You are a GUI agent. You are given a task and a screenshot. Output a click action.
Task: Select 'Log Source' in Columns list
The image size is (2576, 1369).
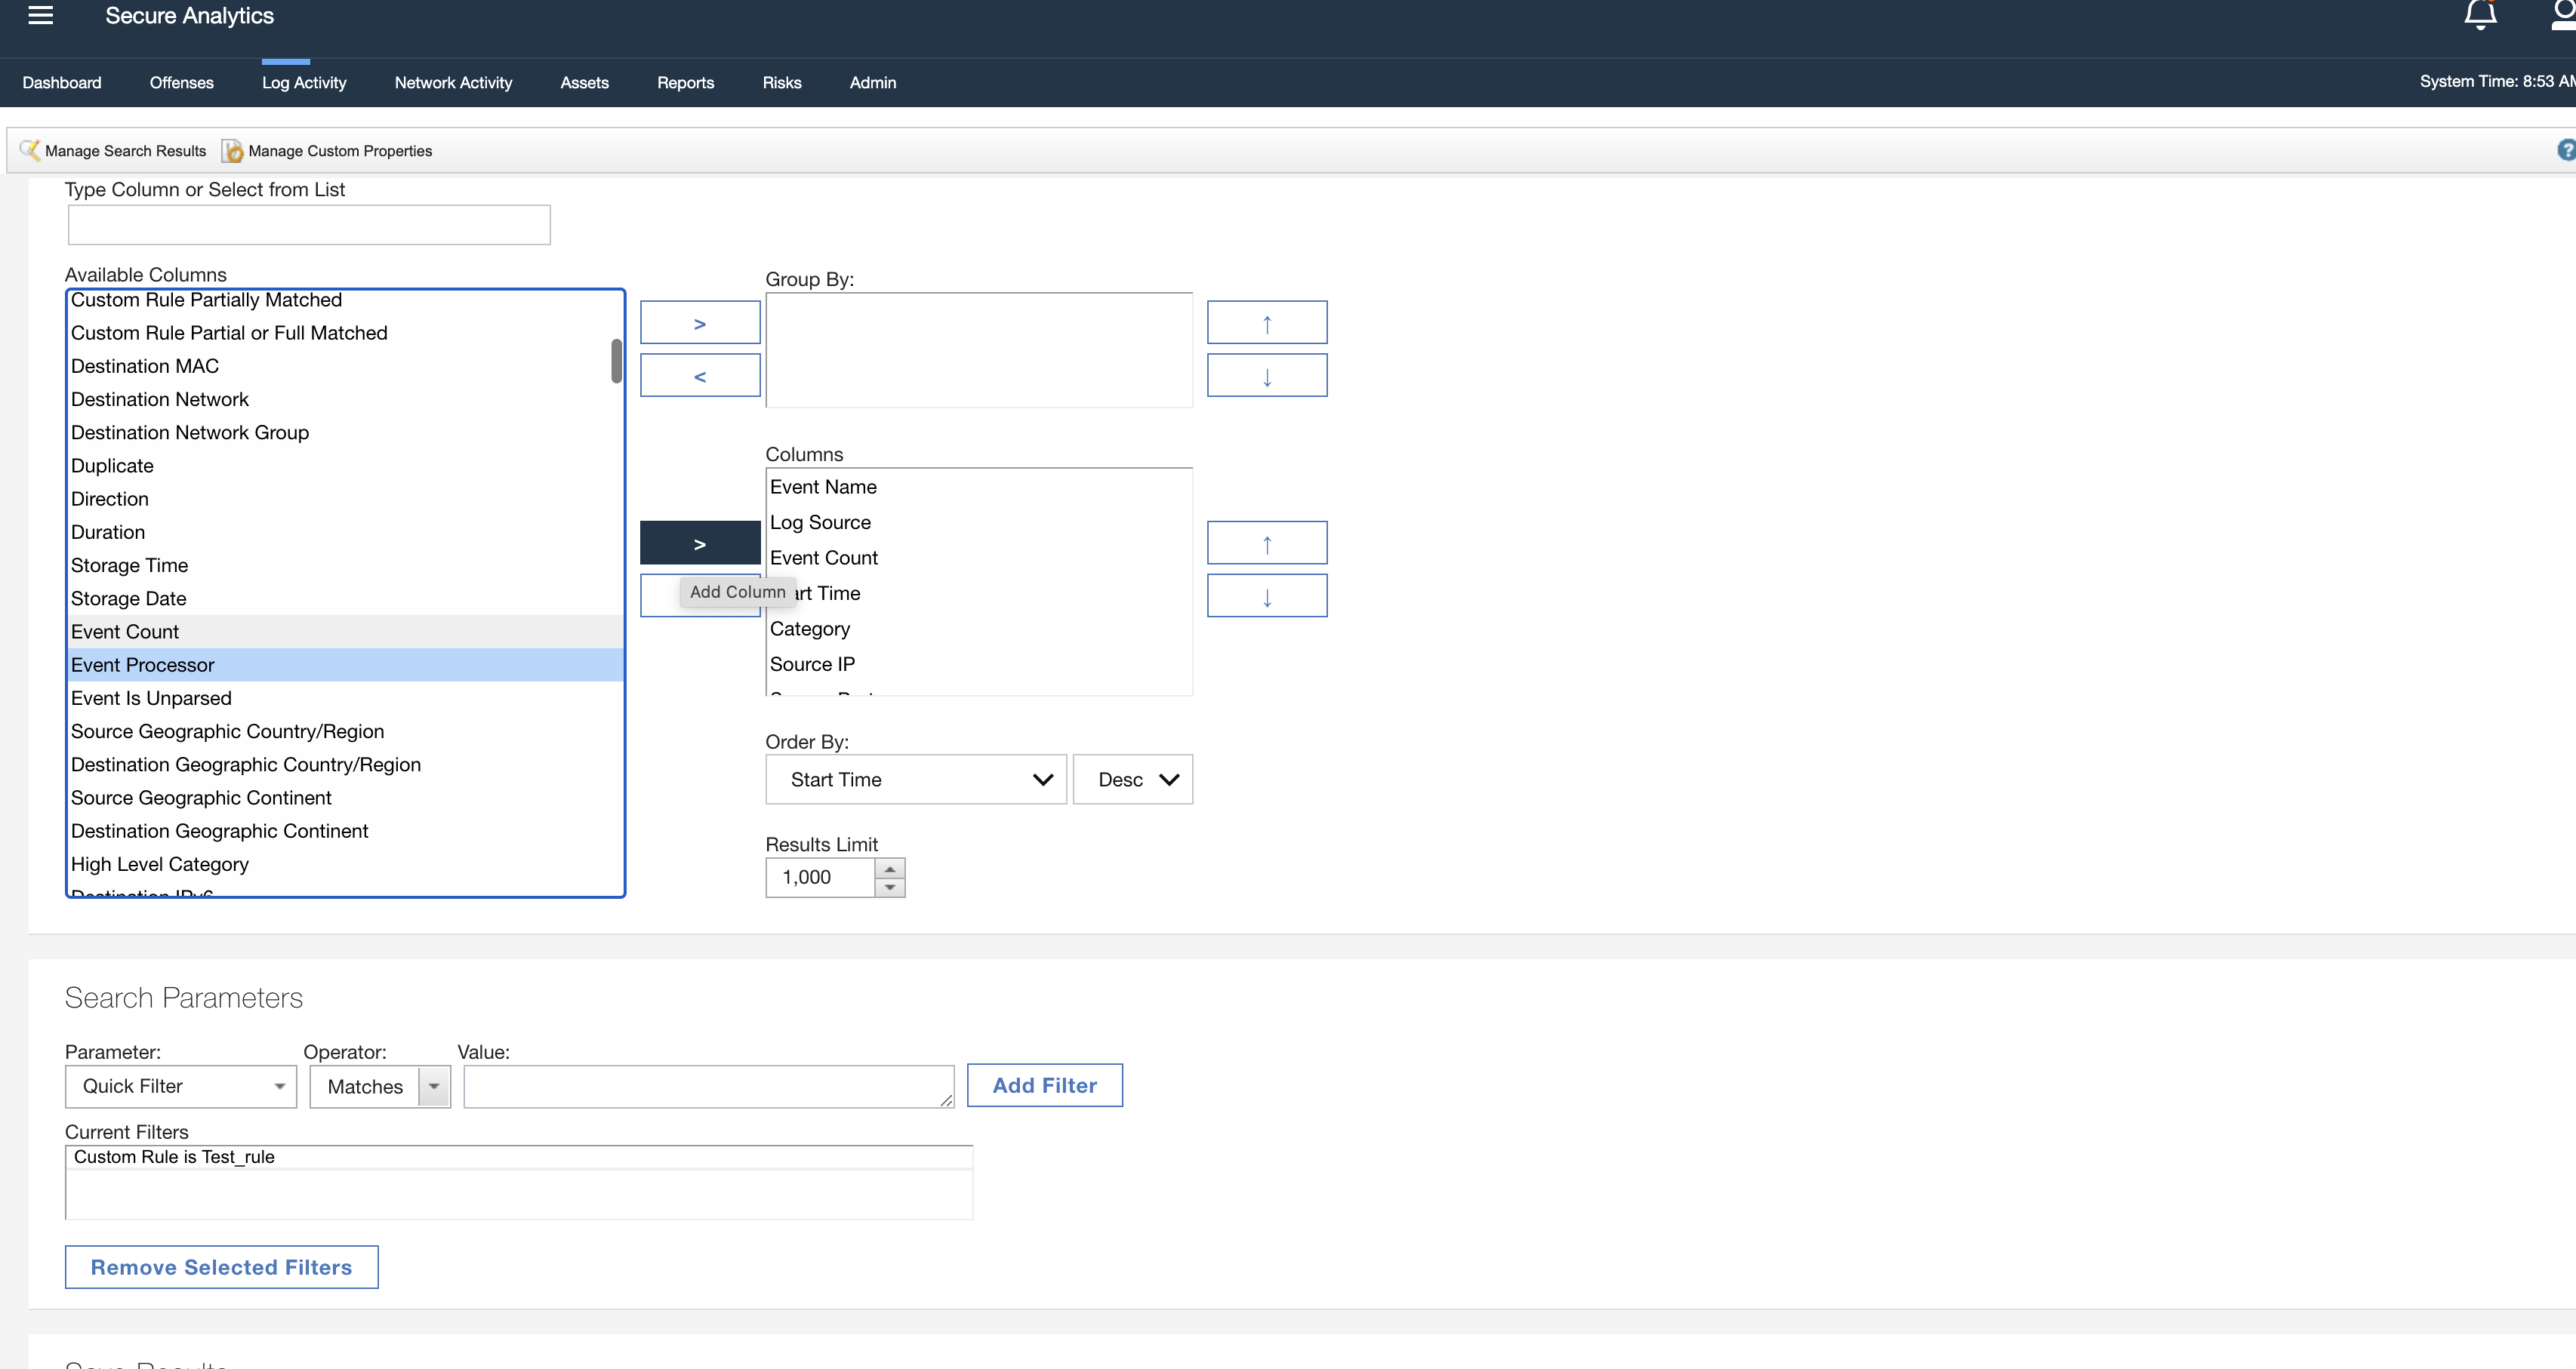coord(979,522)
